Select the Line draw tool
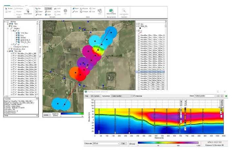232x150 pixels. [x=75, y=12]
